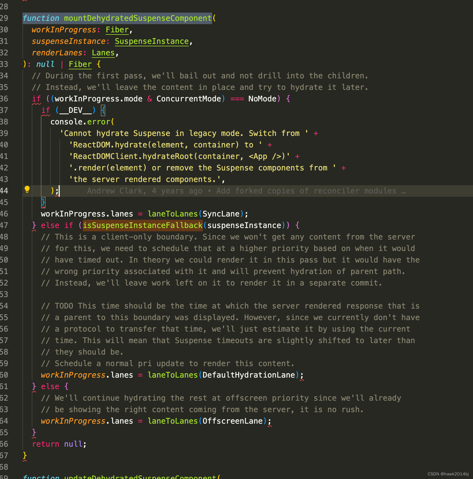The image size is (473, 479).
Task: Click the git blame annotation by Andrew Clark
Action: point(246,191)
